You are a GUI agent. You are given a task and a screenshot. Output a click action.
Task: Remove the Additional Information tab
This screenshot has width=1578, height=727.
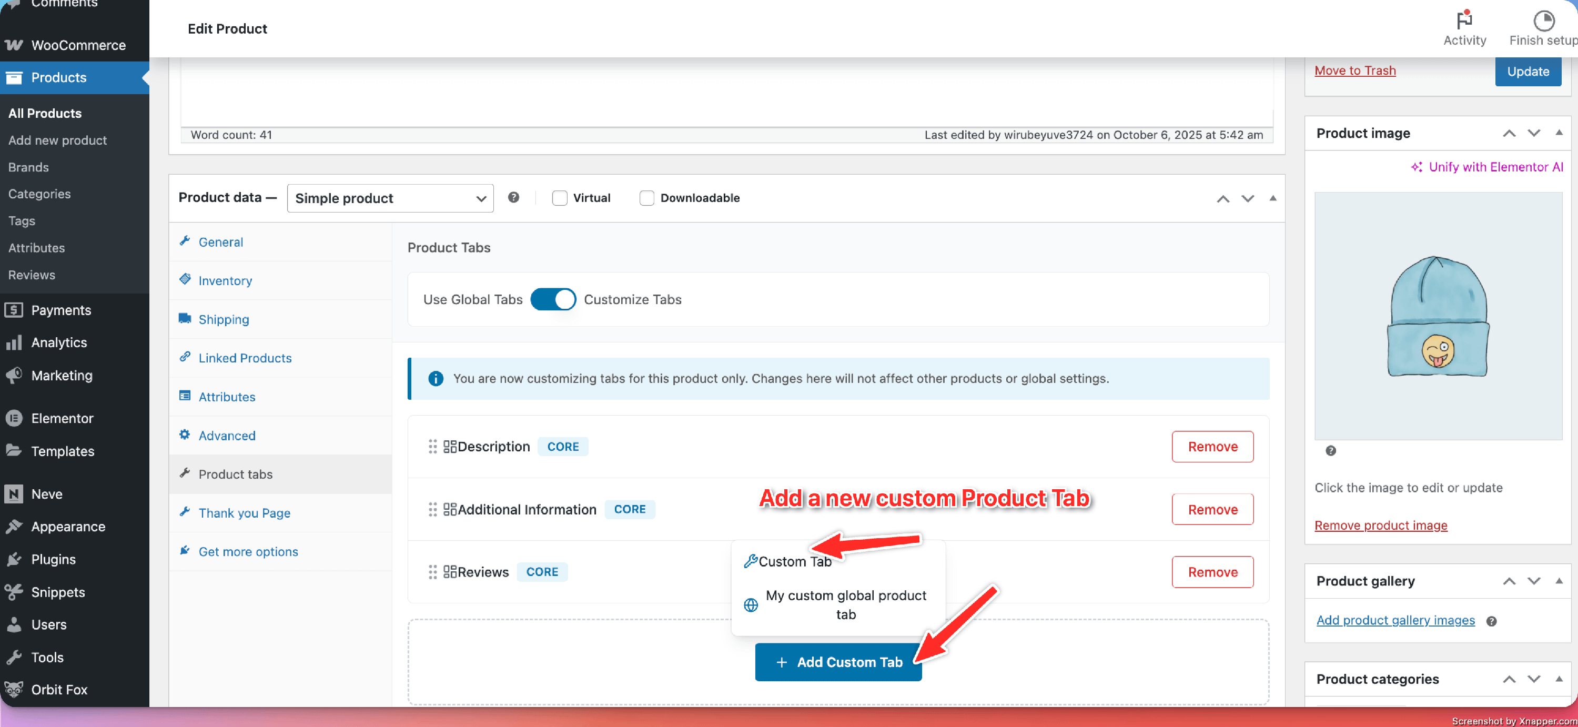1212,509
